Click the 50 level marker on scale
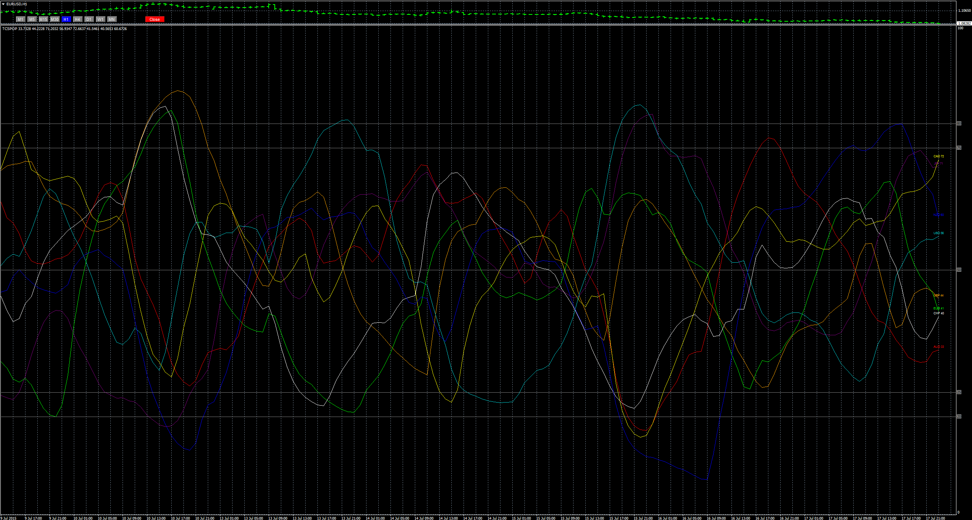972x520 pixels. (959, 270)
